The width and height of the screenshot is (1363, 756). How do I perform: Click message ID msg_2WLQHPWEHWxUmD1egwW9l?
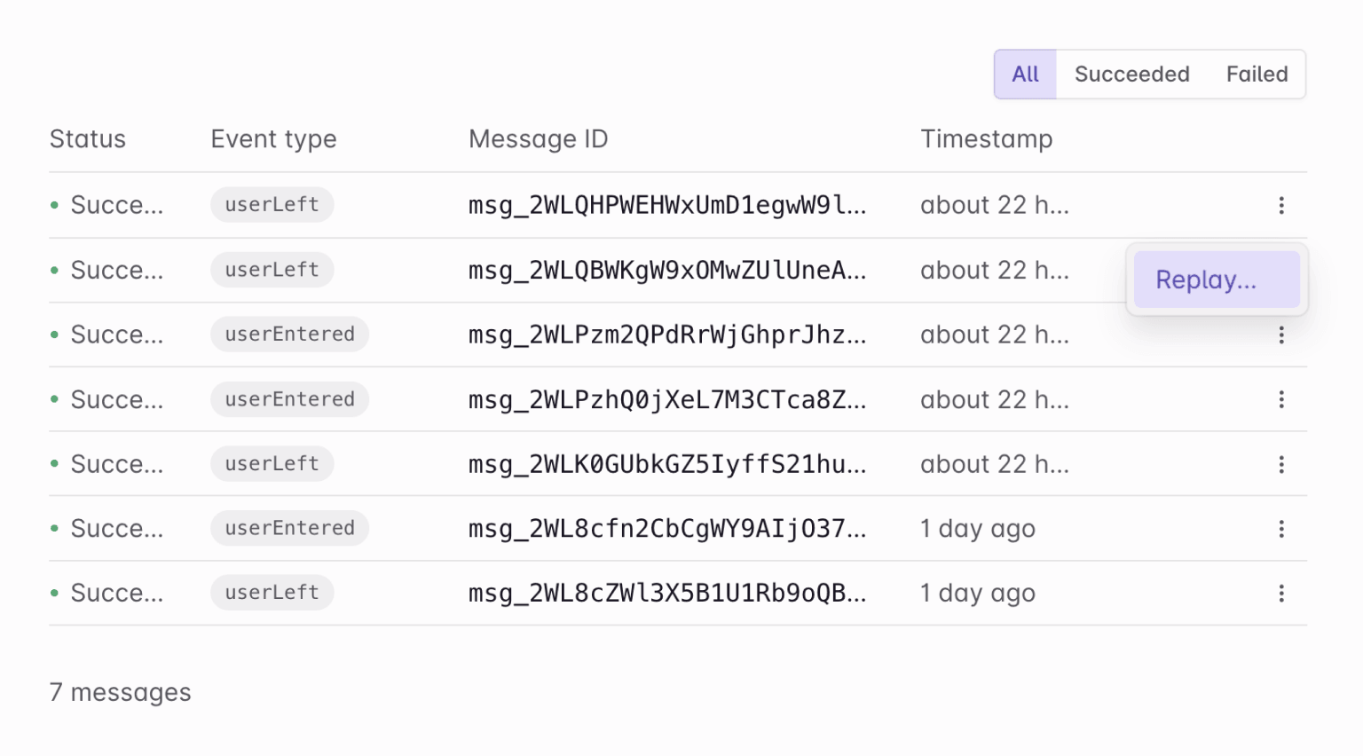click(666, 206)
